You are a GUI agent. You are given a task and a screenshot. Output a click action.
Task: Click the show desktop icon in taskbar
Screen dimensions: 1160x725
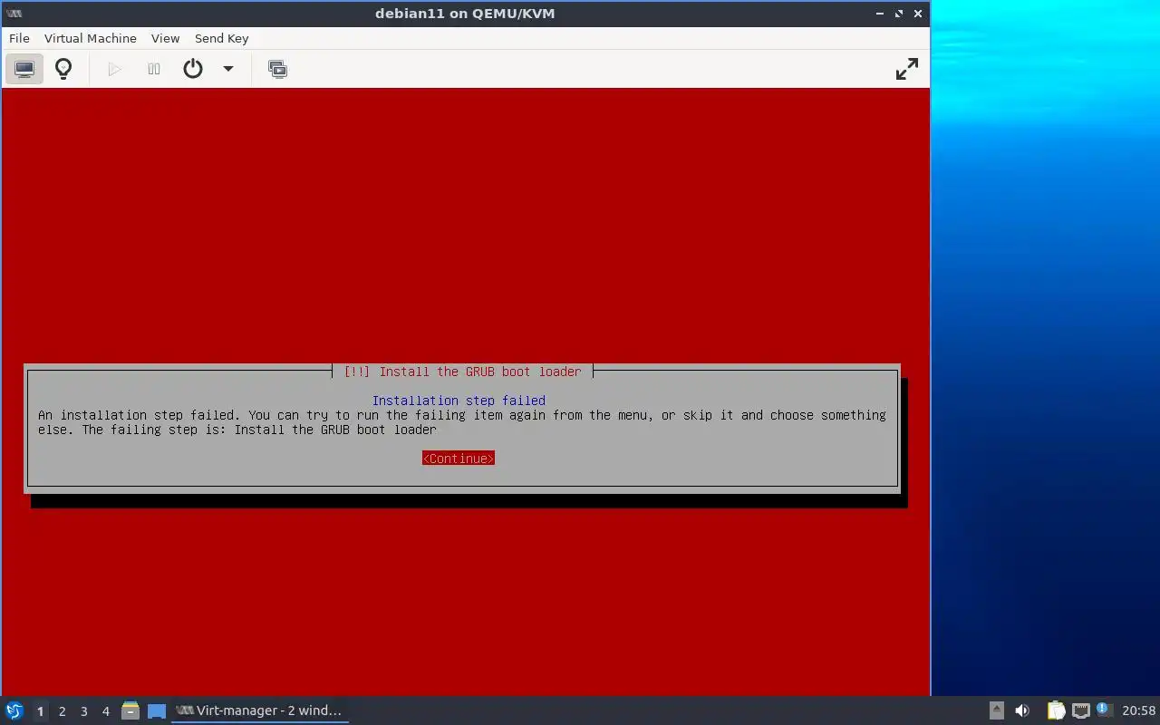coord(157,711)
